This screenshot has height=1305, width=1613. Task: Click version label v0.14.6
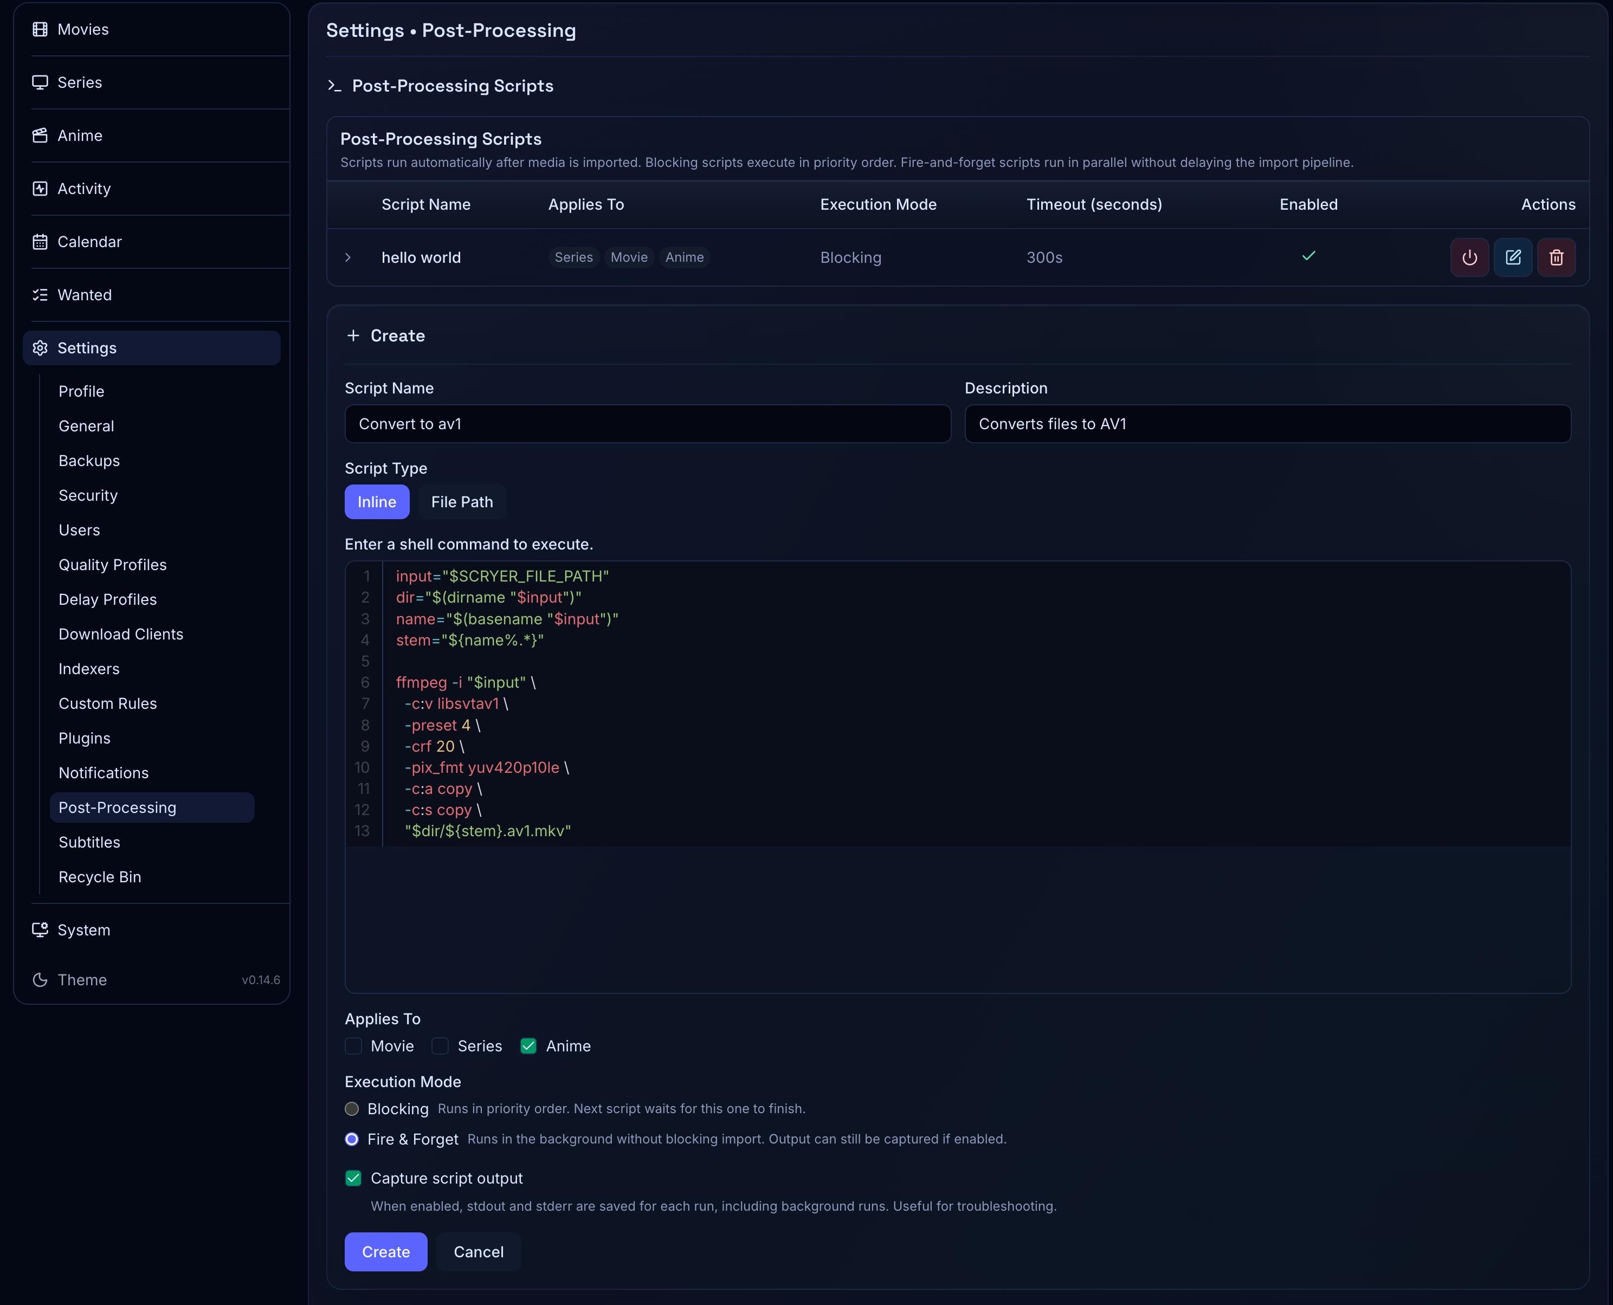(x=261, y=979)
